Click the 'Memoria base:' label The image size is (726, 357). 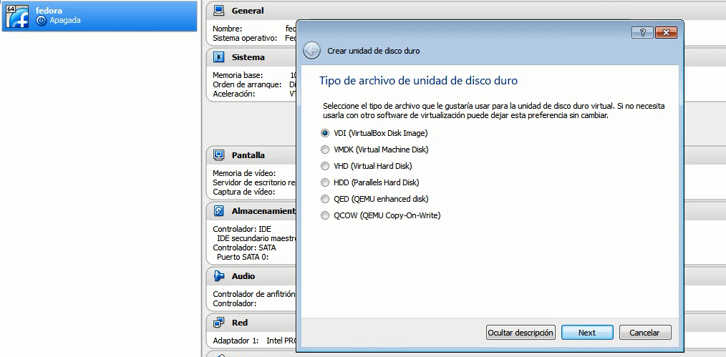238,75
